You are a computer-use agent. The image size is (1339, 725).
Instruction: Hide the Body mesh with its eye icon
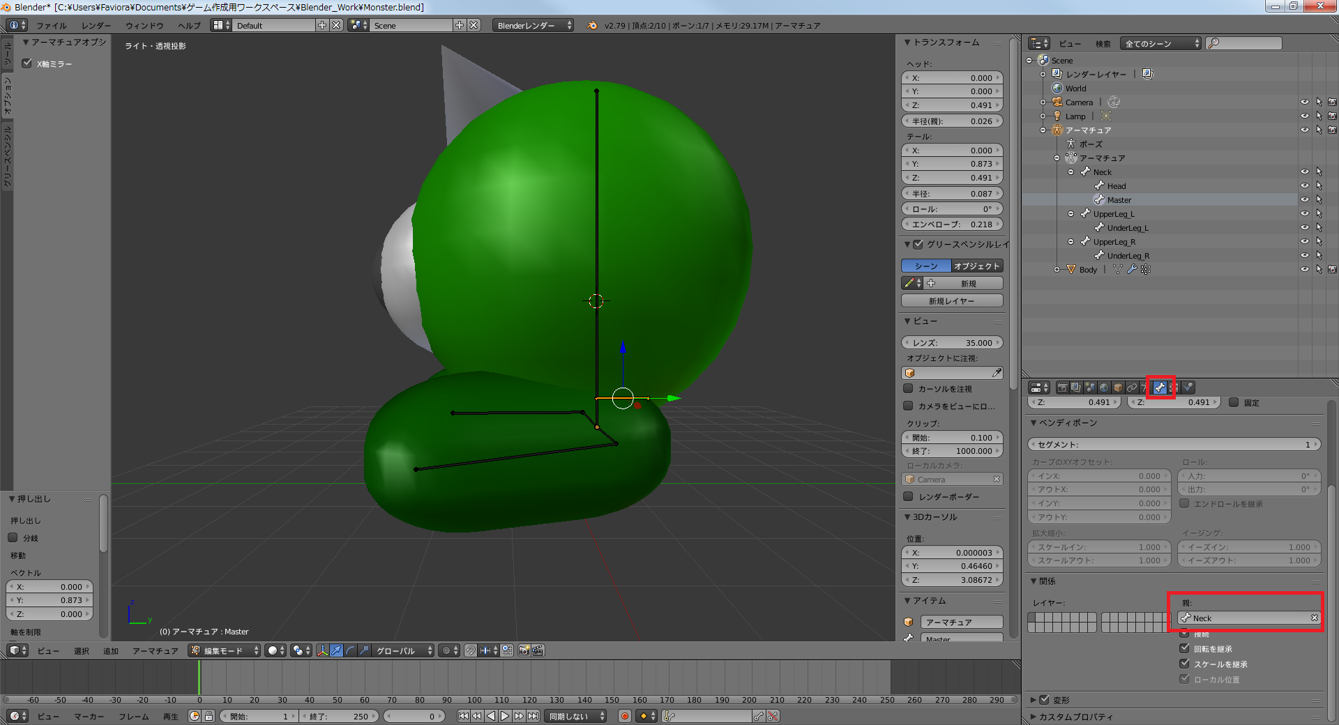pyautogui.click(x=1305, y=269)
